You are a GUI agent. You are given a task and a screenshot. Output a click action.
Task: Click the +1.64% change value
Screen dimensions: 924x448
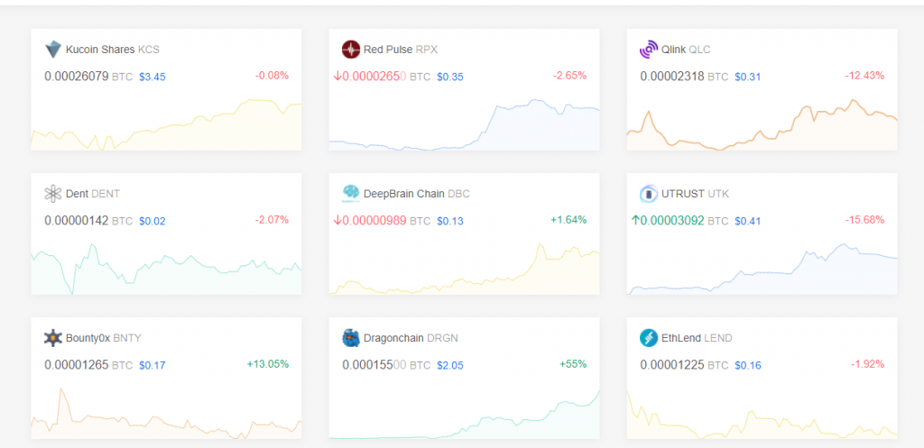click(x=568, y=220)
